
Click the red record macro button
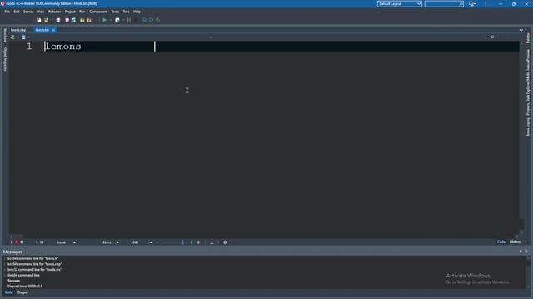click(17, 243)
